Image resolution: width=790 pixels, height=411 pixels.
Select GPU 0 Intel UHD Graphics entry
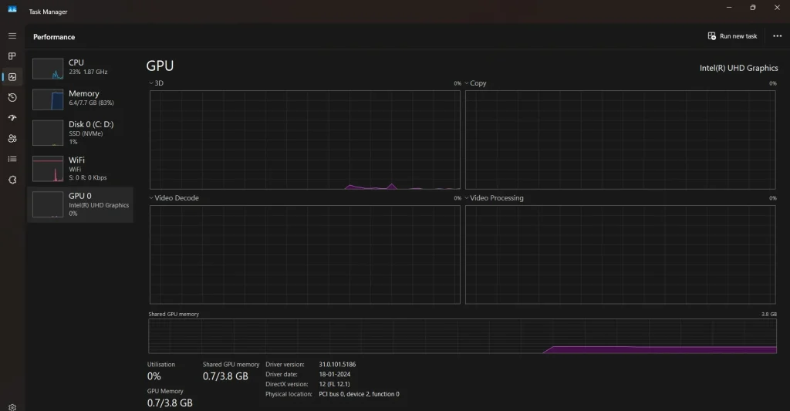coord(80,204)
